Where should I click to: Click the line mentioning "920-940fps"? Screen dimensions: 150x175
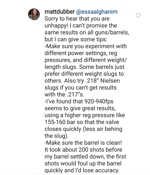(x=79, y=101)
